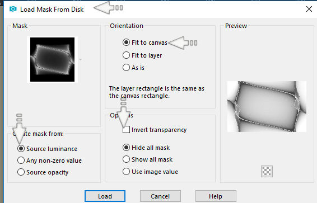
Task: Select Source luminance for mask creation
Action: (47, 149)
